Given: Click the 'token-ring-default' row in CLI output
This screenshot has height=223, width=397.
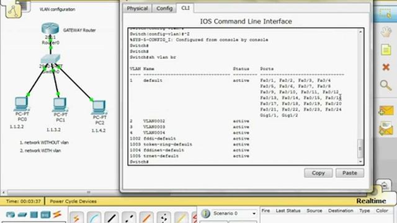Looking at the screenshot, I should pos(190,144).
